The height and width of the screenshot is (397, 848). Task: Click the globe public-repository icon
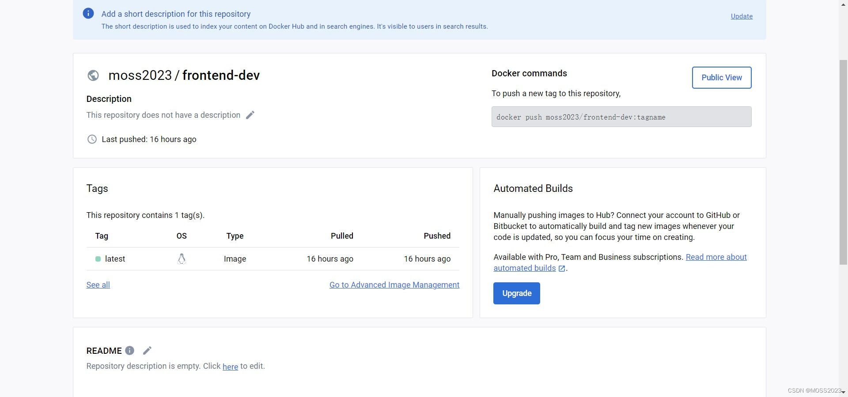(x=93, y=75)
